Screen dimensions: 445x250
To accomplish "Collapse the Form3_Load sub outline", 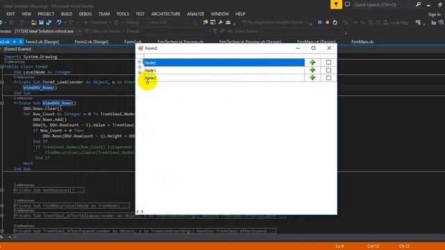I will tap(2, 82).
